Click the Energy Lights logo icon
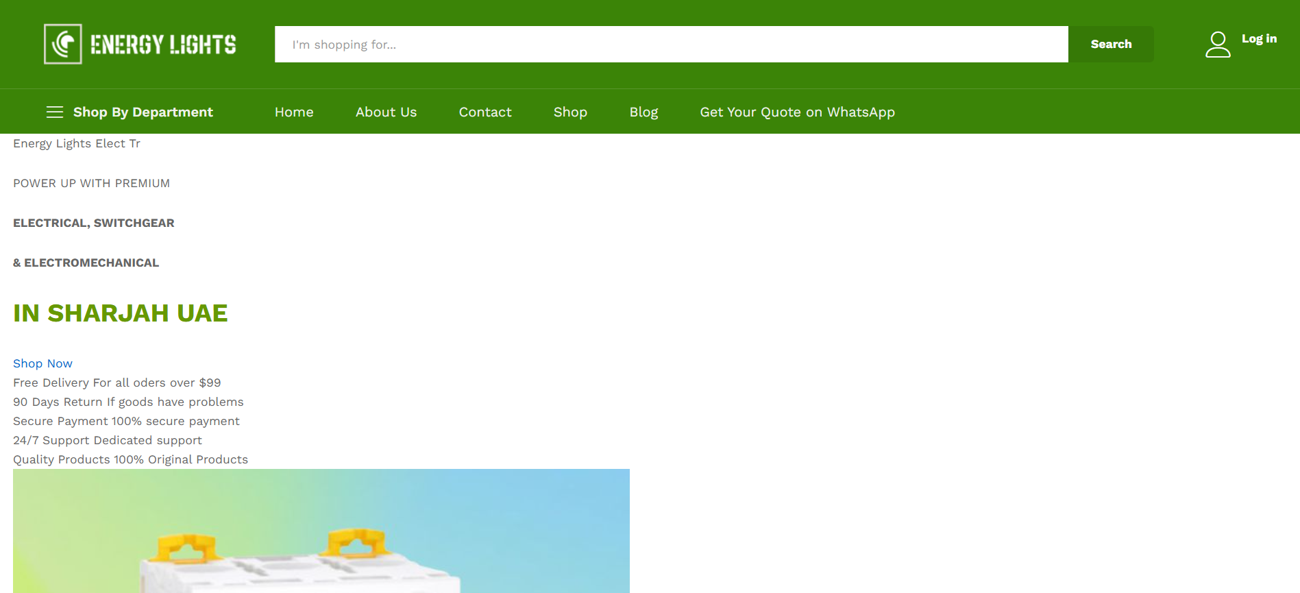1300x593 pixels. coord(63,44)
